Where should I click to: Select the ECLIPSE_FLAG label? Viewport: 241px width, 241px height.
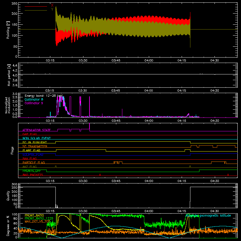[33, 155]
